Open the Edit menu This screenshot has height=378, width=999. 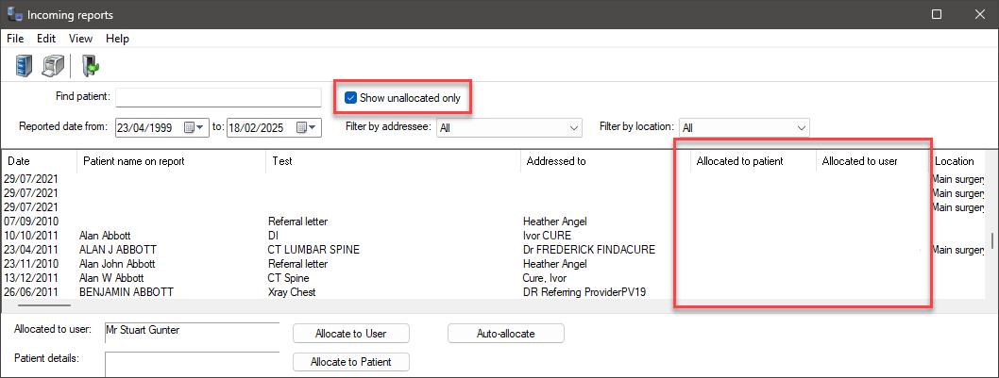coord(46,39)
